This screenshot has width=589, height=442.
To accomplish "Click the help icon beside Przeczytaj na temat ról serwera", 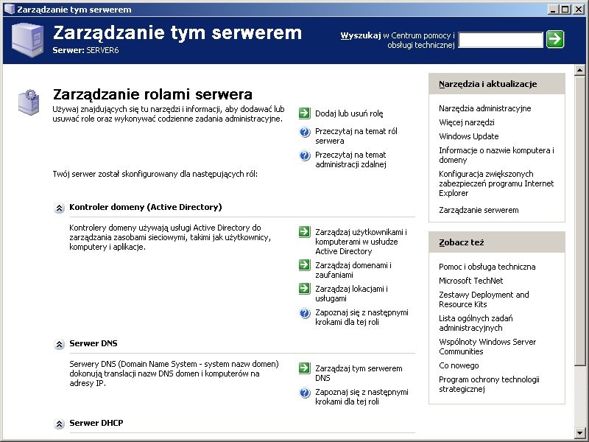I will pos(305,133).
